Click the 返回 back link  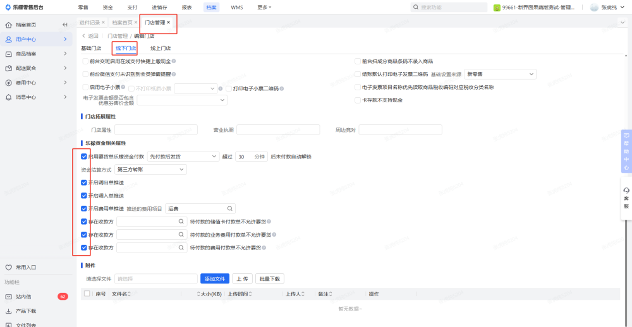coord(90,36)
